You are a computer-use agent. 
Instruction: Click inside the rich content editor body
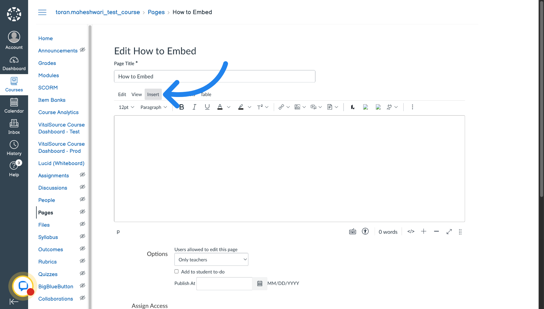point(289,169)
